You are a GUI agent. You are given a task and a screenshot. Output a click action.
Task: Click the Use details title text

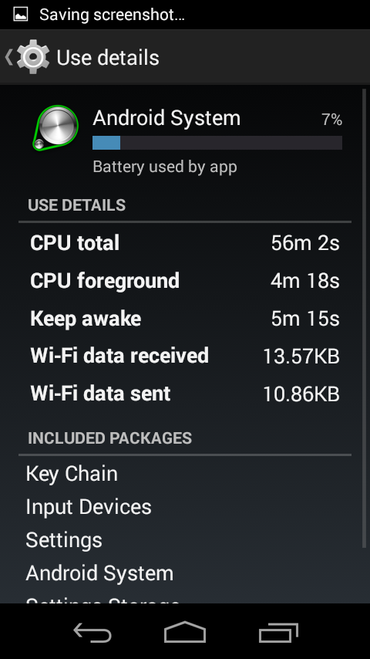click(x=108, y=58)
